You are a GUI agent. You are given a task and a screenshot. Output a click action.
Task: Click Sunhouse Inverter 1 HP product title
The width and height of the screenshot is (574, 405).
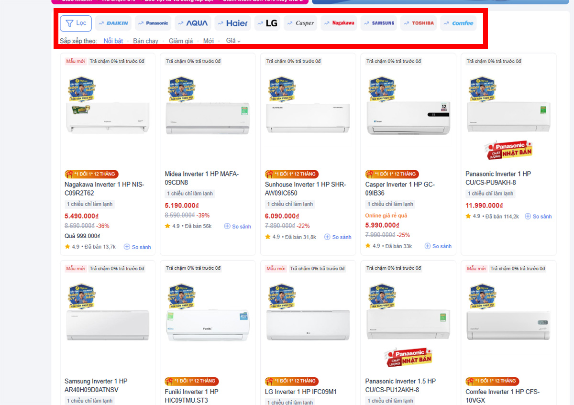(305, 189)
